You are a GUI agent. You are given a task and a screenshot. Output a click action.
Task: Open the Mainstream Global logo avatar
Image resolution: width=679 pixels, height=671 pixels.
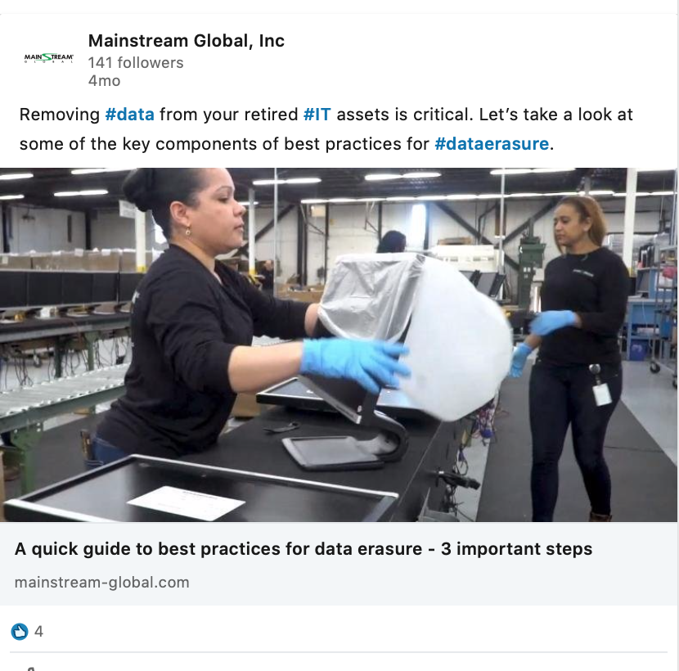pyautogui.click(x=49, y=58)
